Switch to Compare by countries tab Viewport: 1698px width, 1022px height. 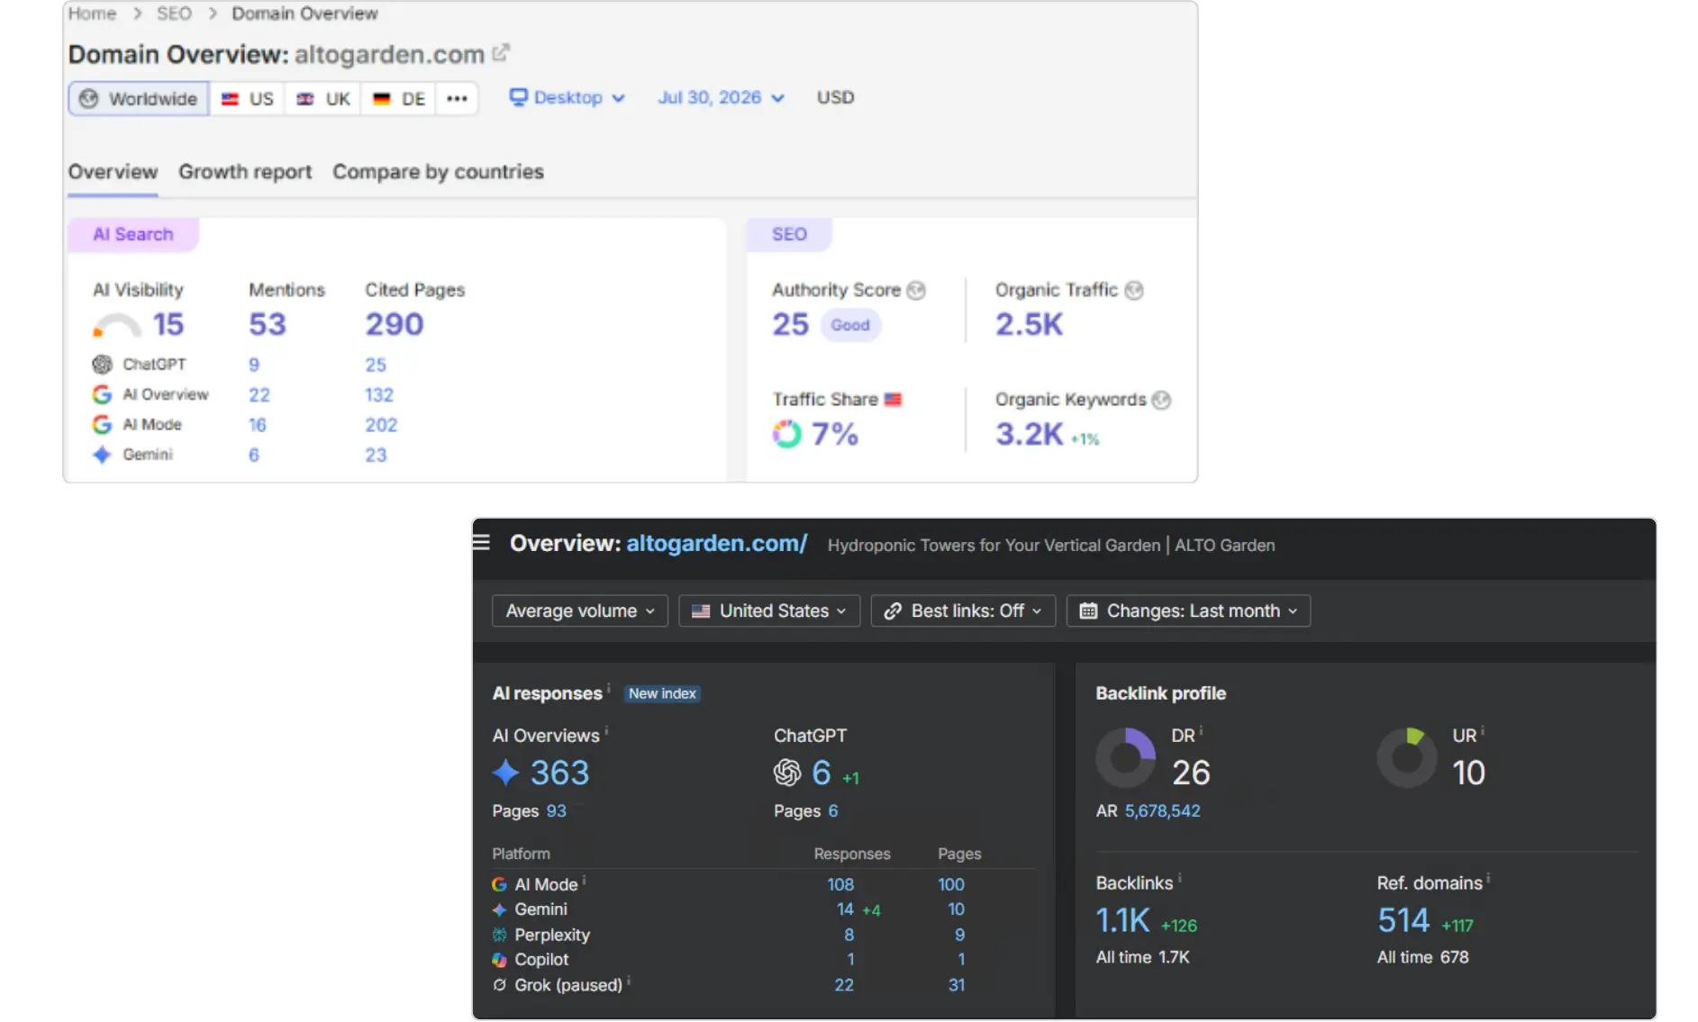pyautogui.click(x=438, y=172)
